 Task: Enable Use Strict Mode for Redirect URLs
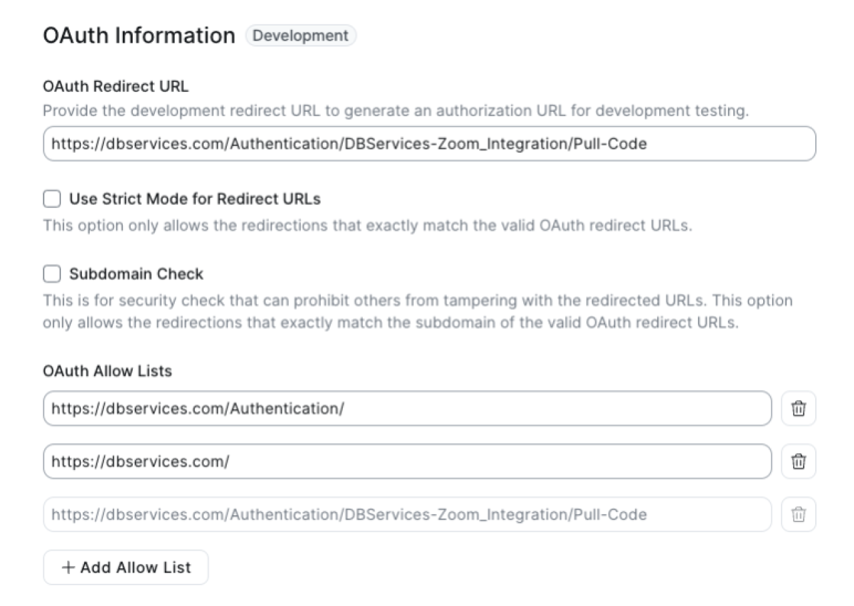[51, 199]
